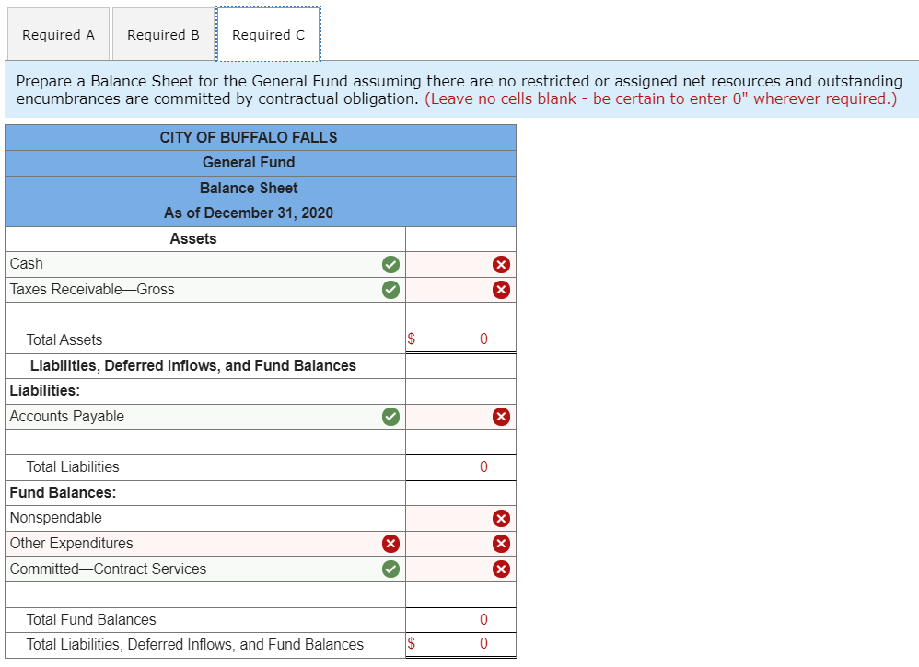
Task: Select the Required C tab
Action: pyautogui.click(x=268, y=34)
